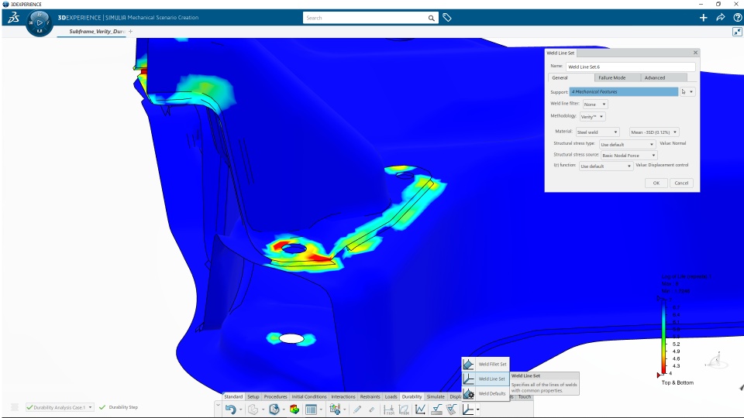Switch to the Failure Mode tab
Screen dimensions: 744x418
click(616, 77)
